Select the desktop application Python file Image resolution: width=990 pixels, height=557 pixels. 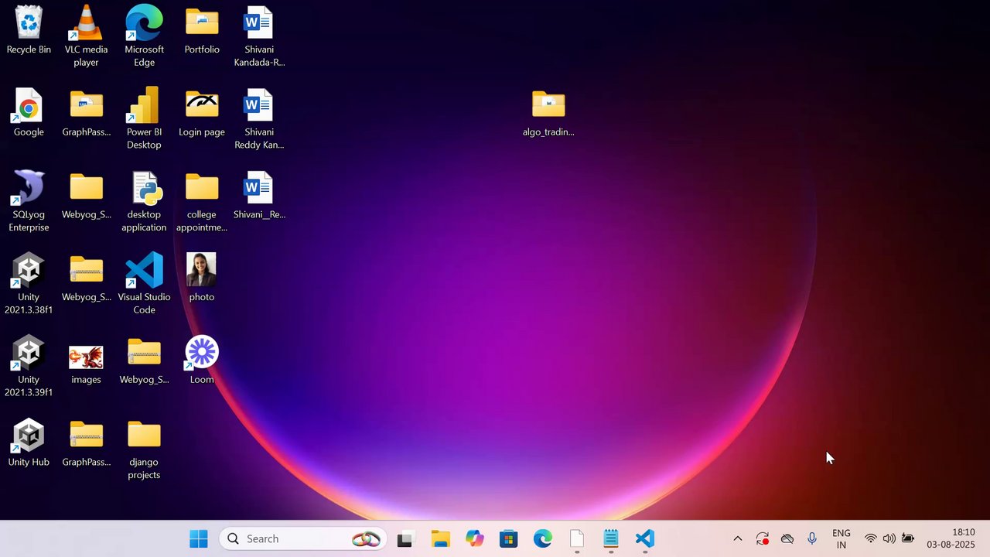pos(144,201)
